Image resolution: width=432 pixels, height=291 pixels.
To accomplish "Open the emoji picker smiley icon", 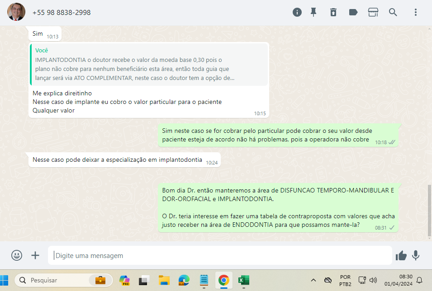I will point(17,255).
